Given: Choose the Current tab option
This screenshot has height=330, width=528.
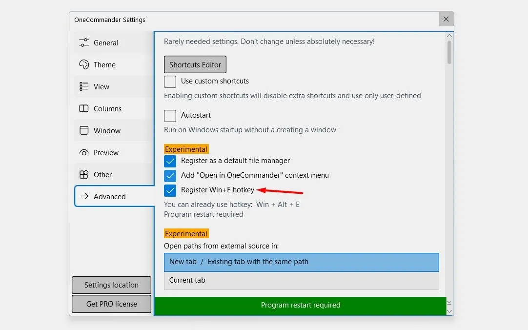Looking at the screenshot, I should 301,280.
